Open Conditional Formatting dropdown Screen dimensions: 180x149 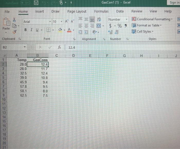coord(152,19)
